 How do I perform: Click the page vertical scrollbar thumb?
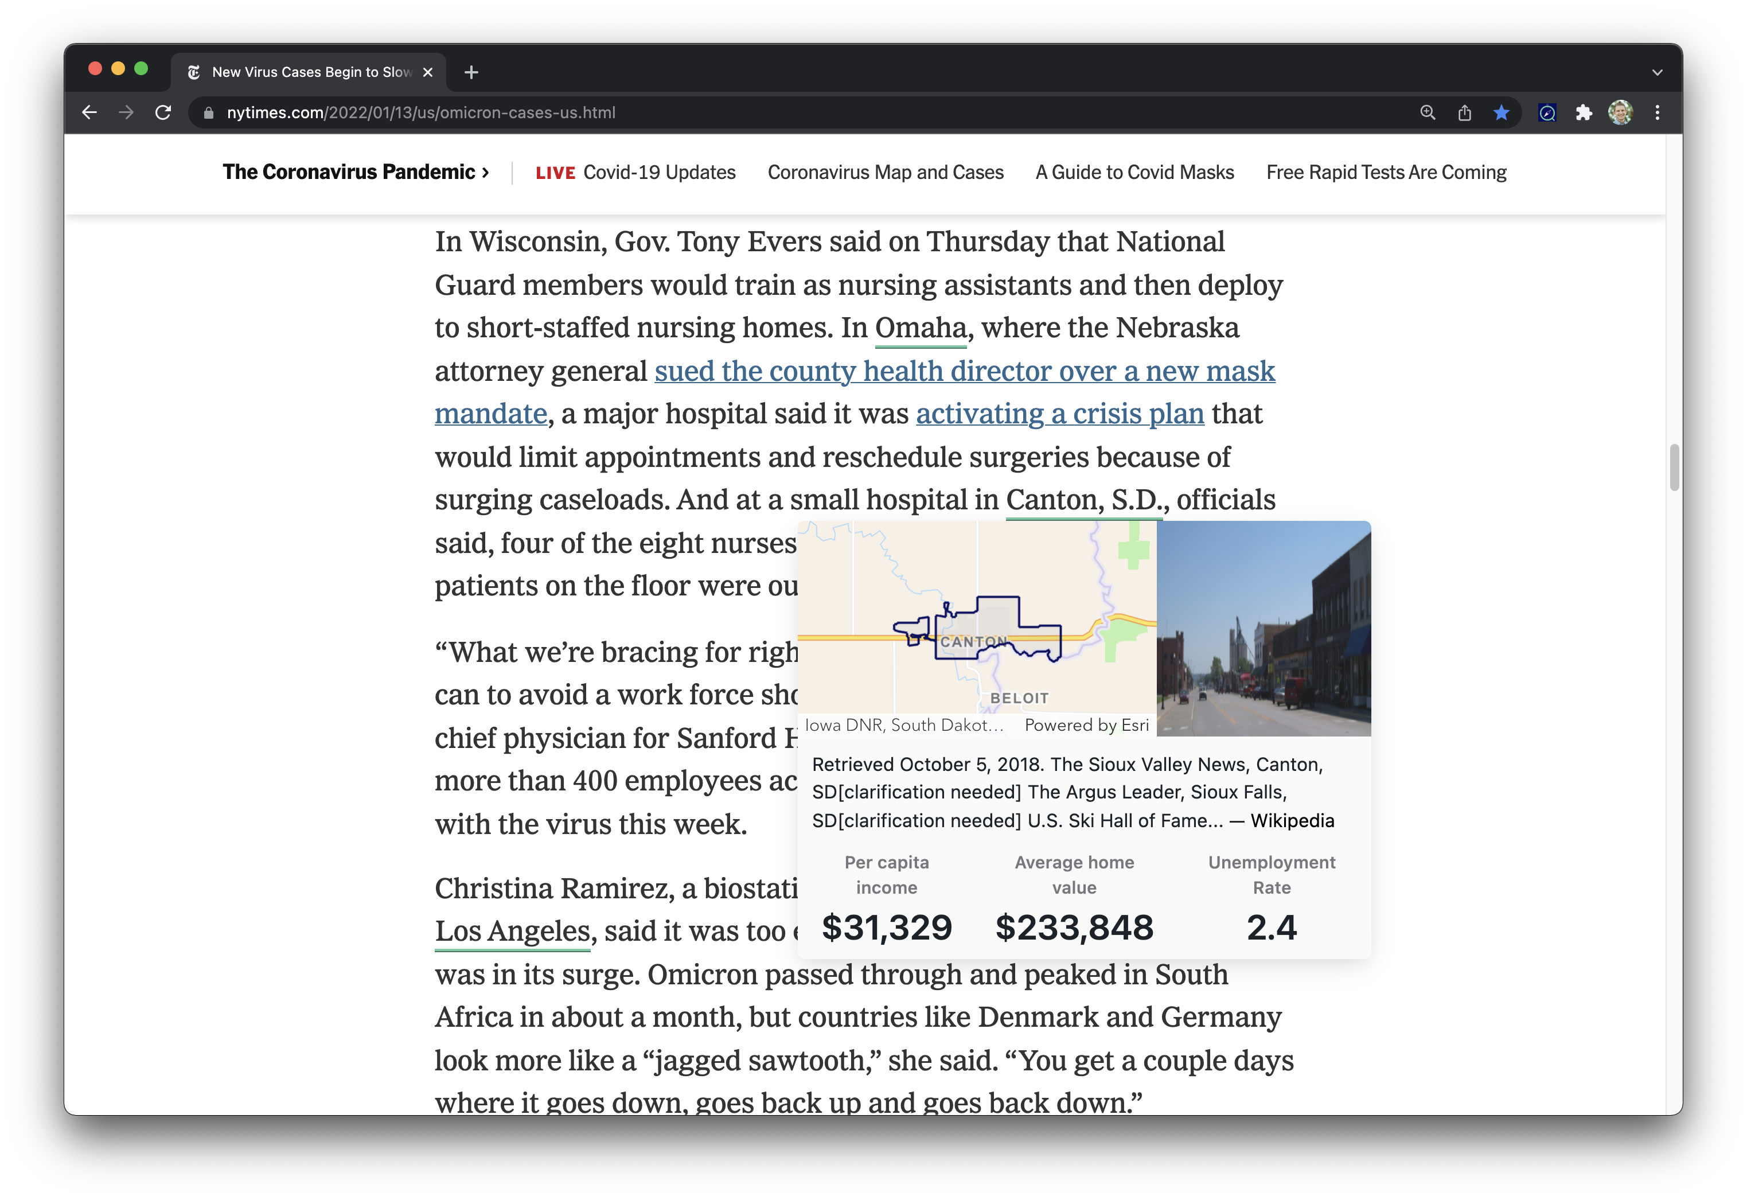tap(1674, 467)
